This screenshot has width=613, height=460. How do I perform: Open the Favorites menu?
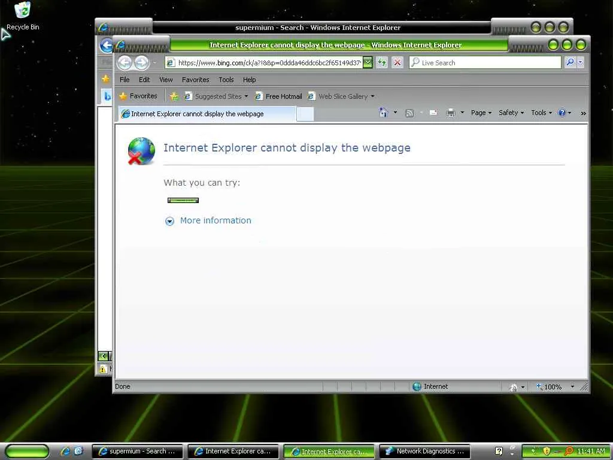(196, 80)
